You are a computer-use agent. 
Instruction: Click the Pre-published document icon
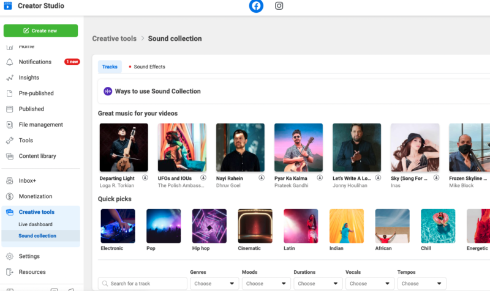coord(10,94)
